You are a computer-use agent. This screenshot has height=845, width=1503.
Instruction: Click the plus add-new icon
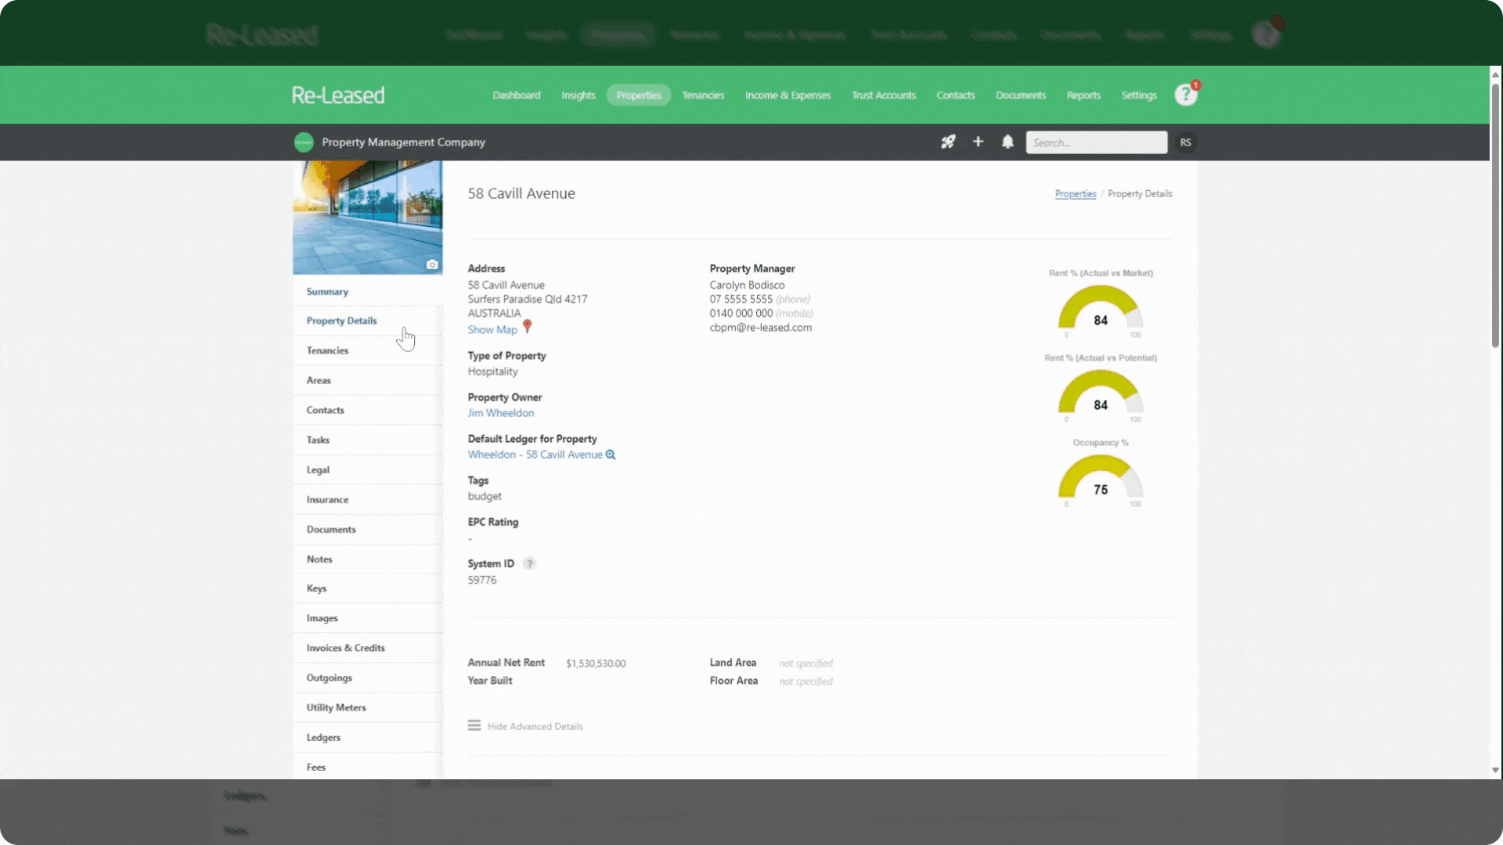tap(978, 142)
